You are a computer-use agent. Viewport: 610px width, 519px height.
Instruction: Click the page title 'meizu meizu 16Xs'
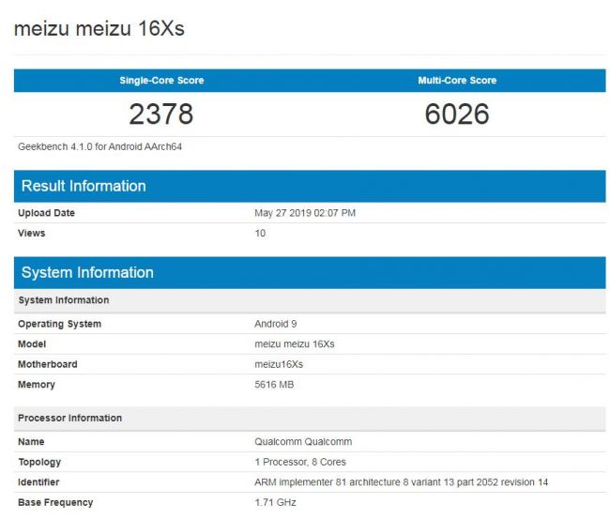pyautogui.click(x=99, y=29)
